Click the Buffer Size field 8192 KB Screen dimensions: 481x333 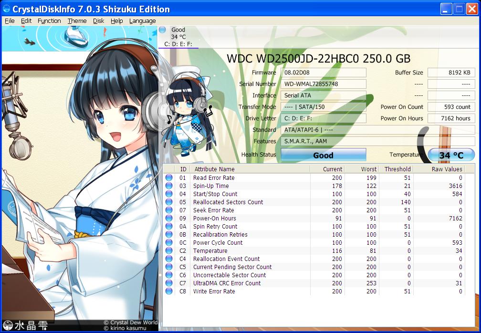tap(451, 73)
